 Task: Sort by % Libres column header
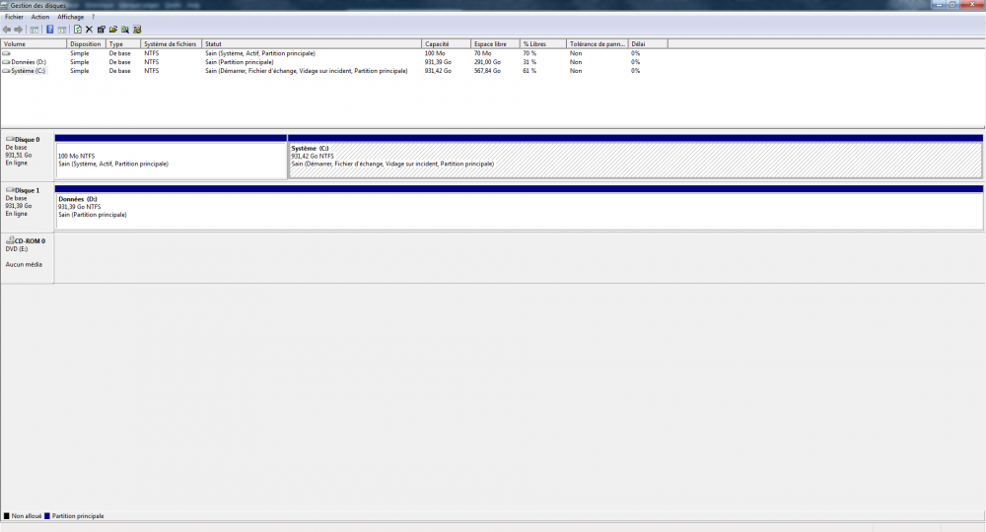[x=542, y=44]
